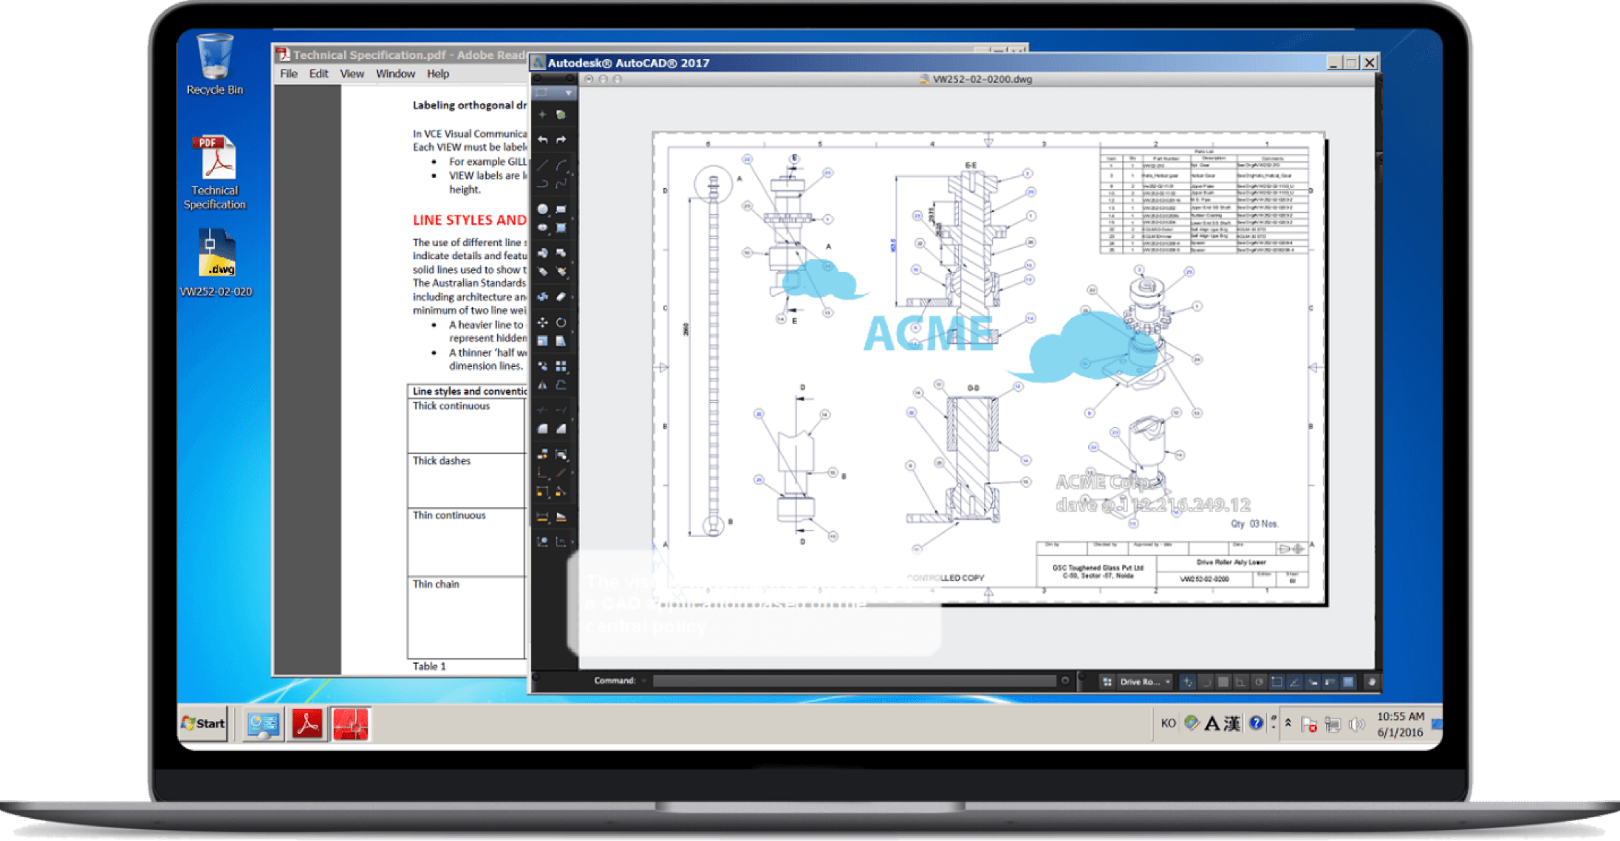Toggle object snap tracking pencil-line icon
Viewport: 1620px width, 841px height.
tap(1294, 682)
